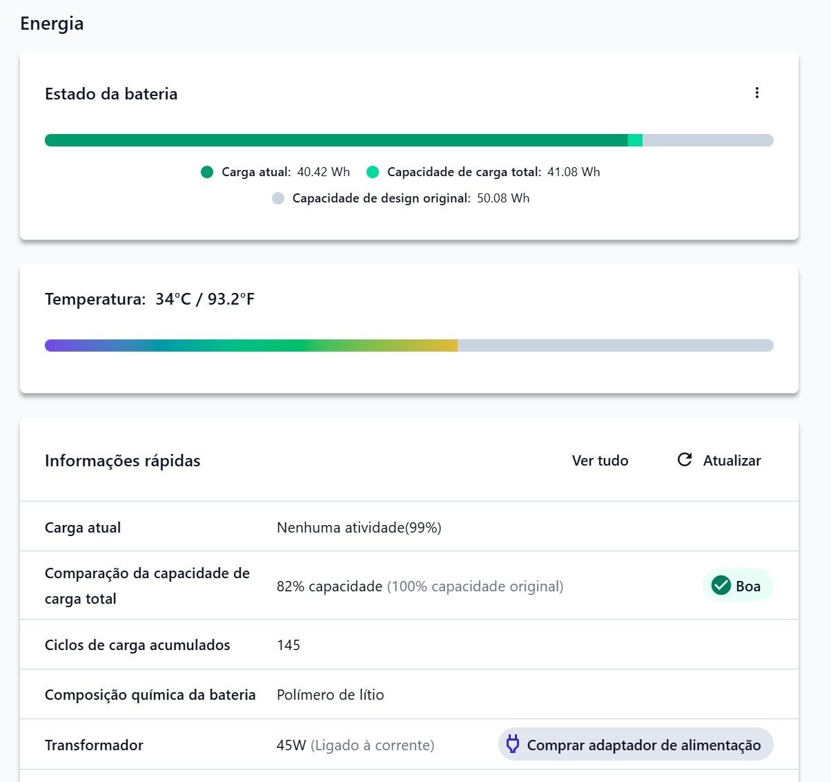Image resolution: width=831 pixels, height=782 pixels.
Task: Click the Temperatura 34°C / 93.2°F reading
Action: [x=150, y=299]
